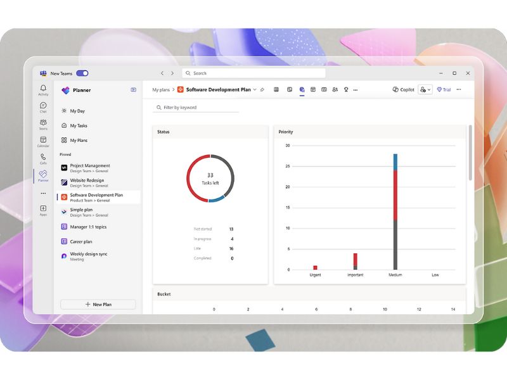Screen dimensions: 507x380
Task: Collapse the Planner navigation pane
Action: point(134,90)
